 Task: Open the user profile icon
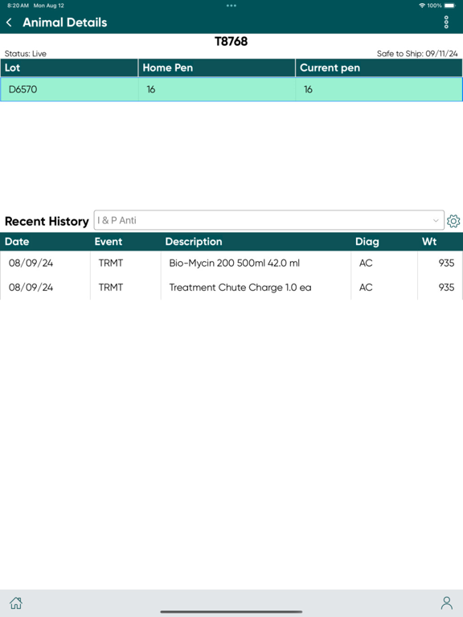click(446, 603)
